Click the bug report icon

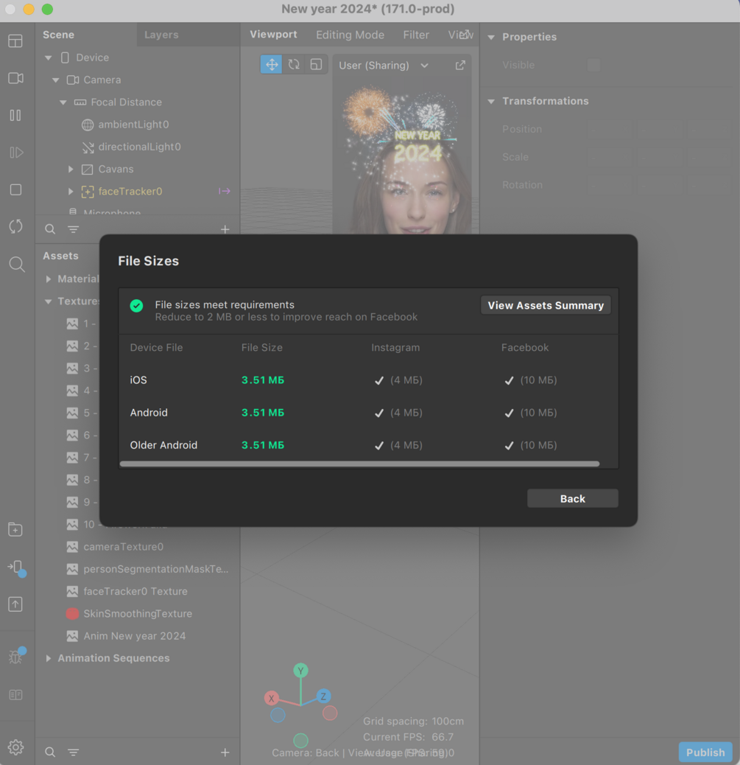17,656
